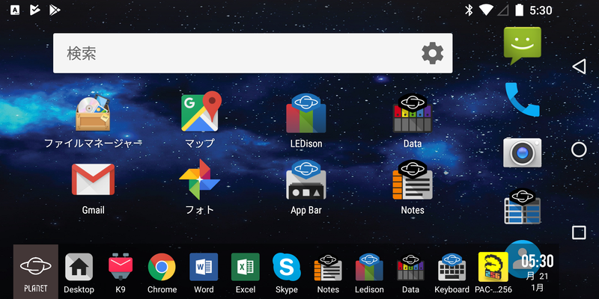This screenshot has width=599, height=299.
Task: Launch Skype from the app bar
Action: (x=287, y=274)
